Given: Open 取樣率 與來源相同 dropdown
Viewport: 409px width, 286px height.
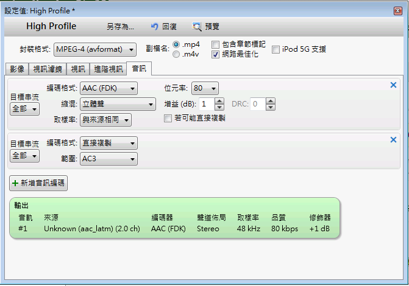Looking at the screenshot, I should (x=105, y=120).
